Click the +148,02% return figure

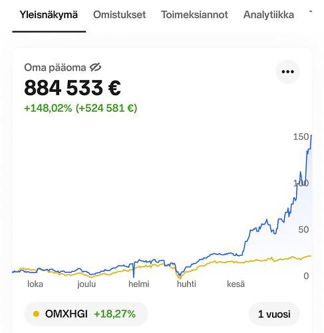[48, 109]
